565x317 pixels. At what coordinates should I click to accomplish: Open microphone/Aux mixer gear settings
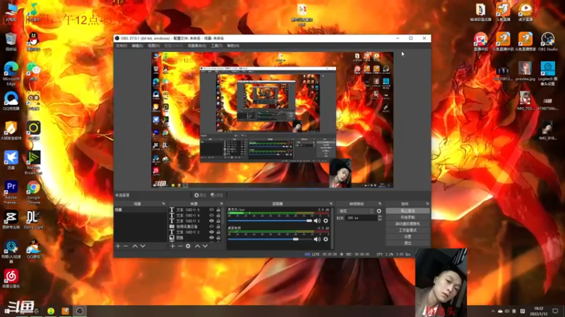click(326, 220)
